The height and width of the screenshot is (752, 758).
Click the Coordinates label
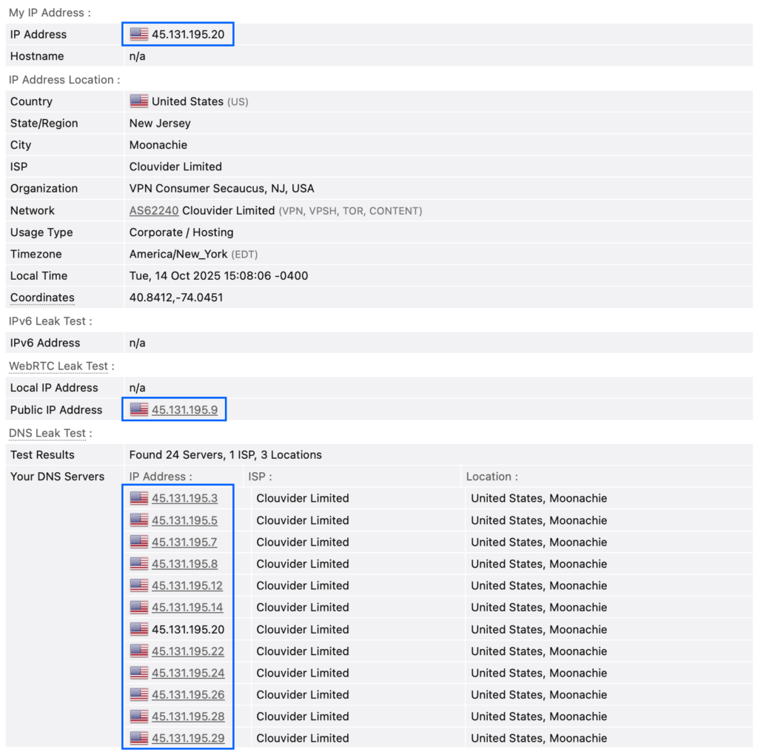(42, 298)
